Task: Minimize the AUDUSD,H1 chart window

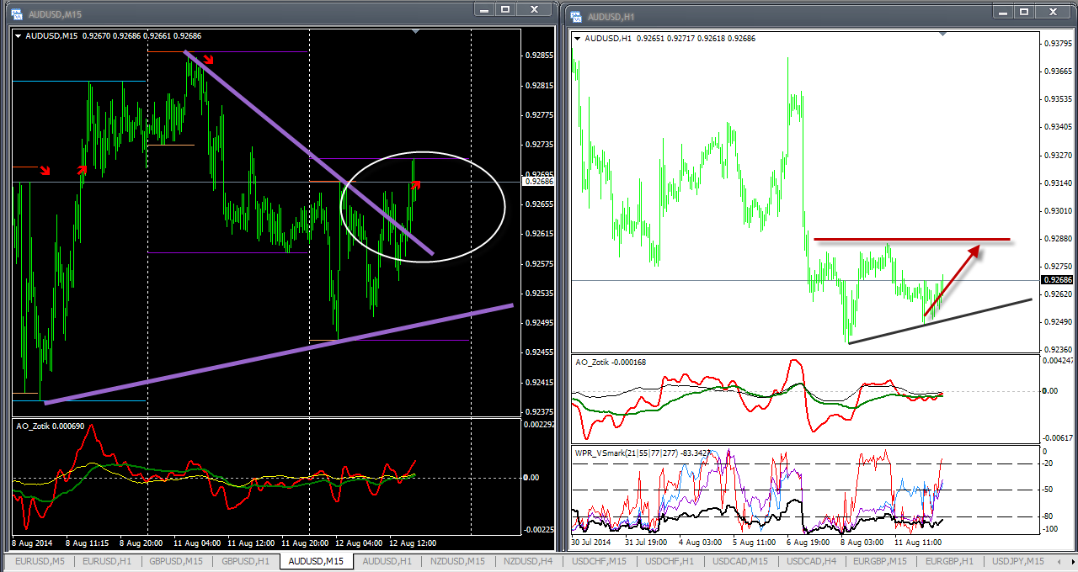Action: pos(1002,11)
